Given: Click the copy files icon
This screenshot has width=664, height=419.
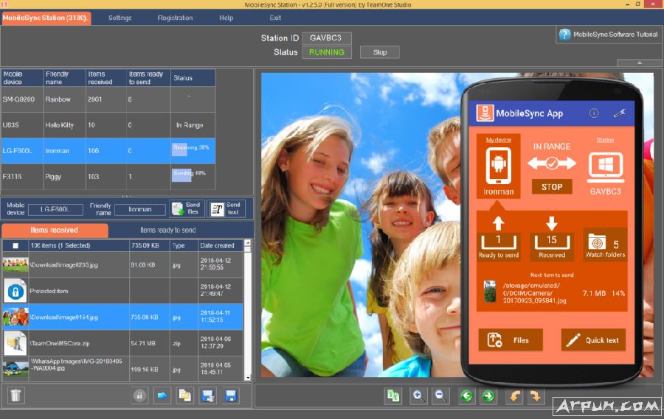Looking at the screenshot, I should click(184, 395).
